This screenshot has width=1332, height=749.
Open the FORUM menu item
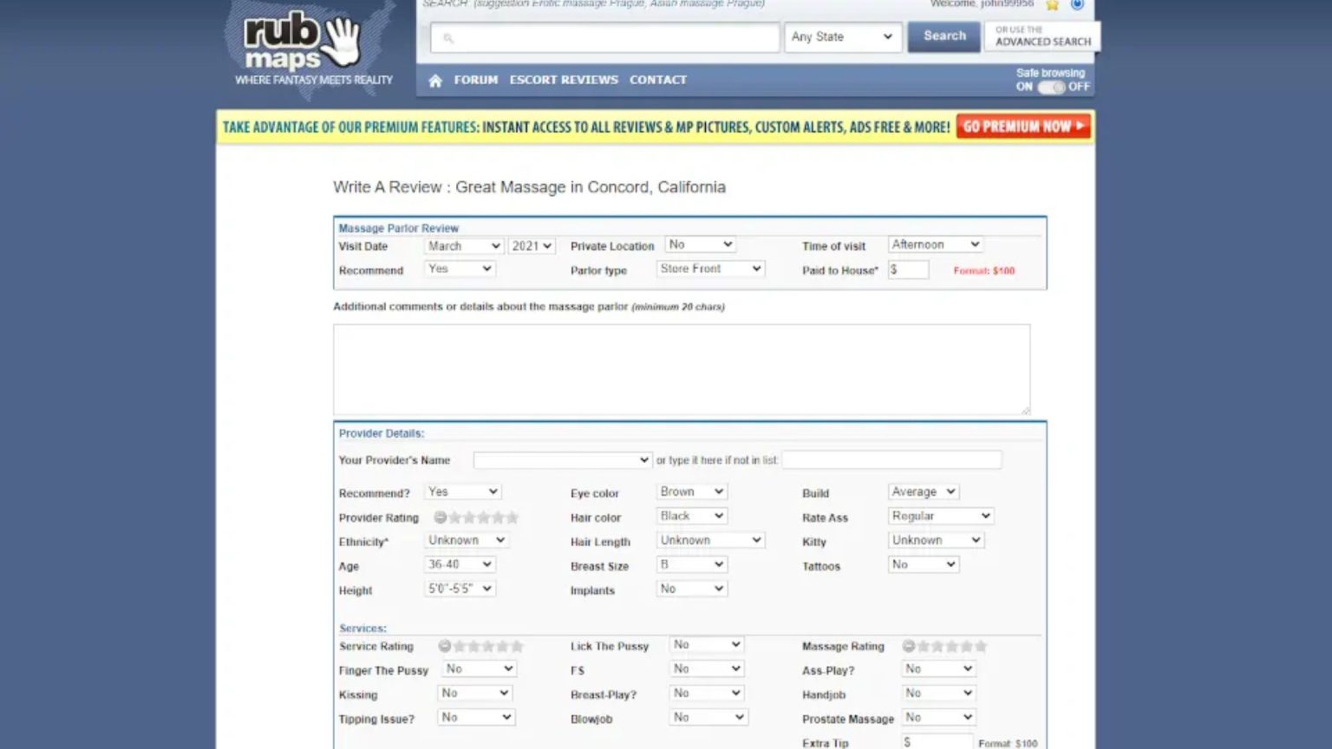[475, 79]
